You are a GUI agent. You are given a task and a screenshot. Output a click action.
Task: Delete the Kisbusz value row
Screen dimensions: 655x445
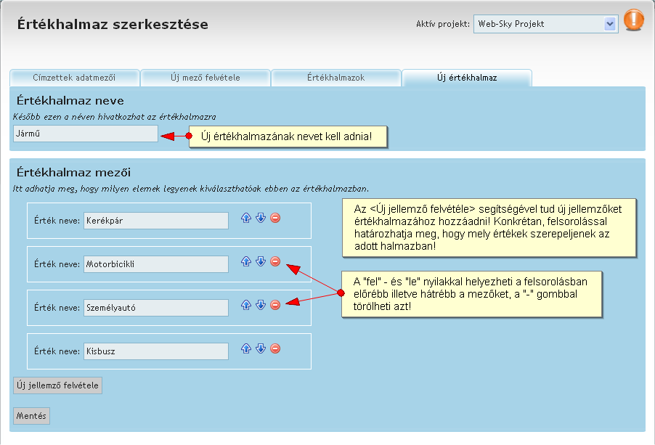click(275, 348)
